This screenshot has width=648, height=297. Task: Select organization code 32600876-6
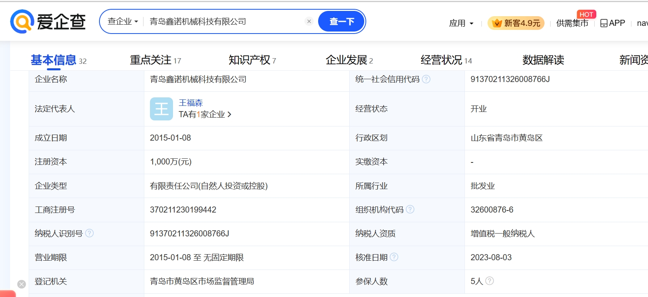(x=492, y=210)
